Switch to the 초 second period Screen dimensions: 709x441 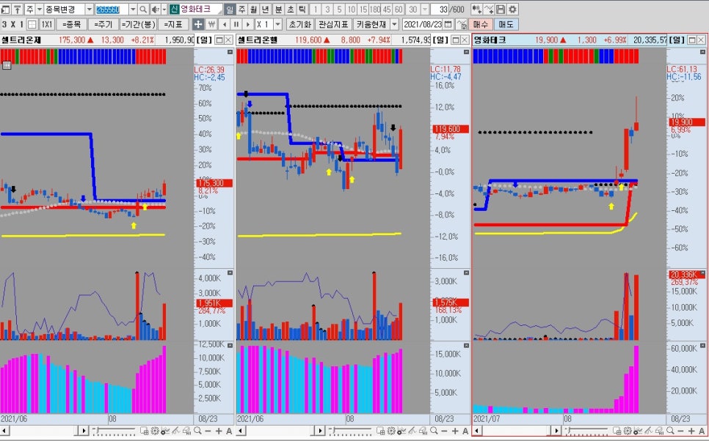pyautogui.click(x=291, y=9)
